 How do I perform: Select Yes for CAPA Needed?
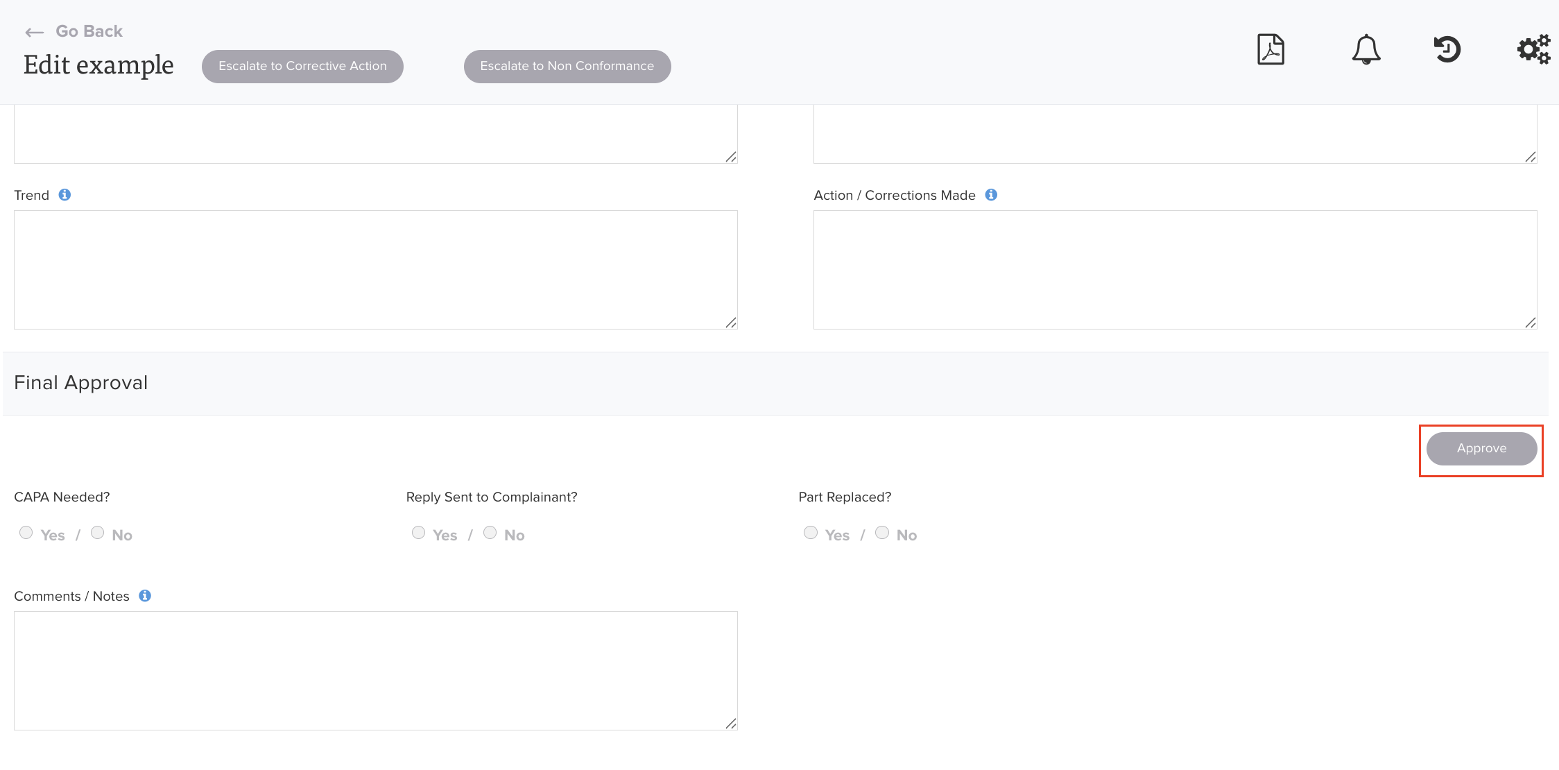coord(26,533)
